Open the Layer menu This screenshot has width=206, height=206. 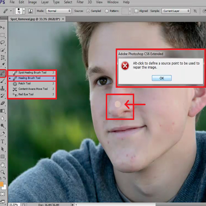(45, 2)
